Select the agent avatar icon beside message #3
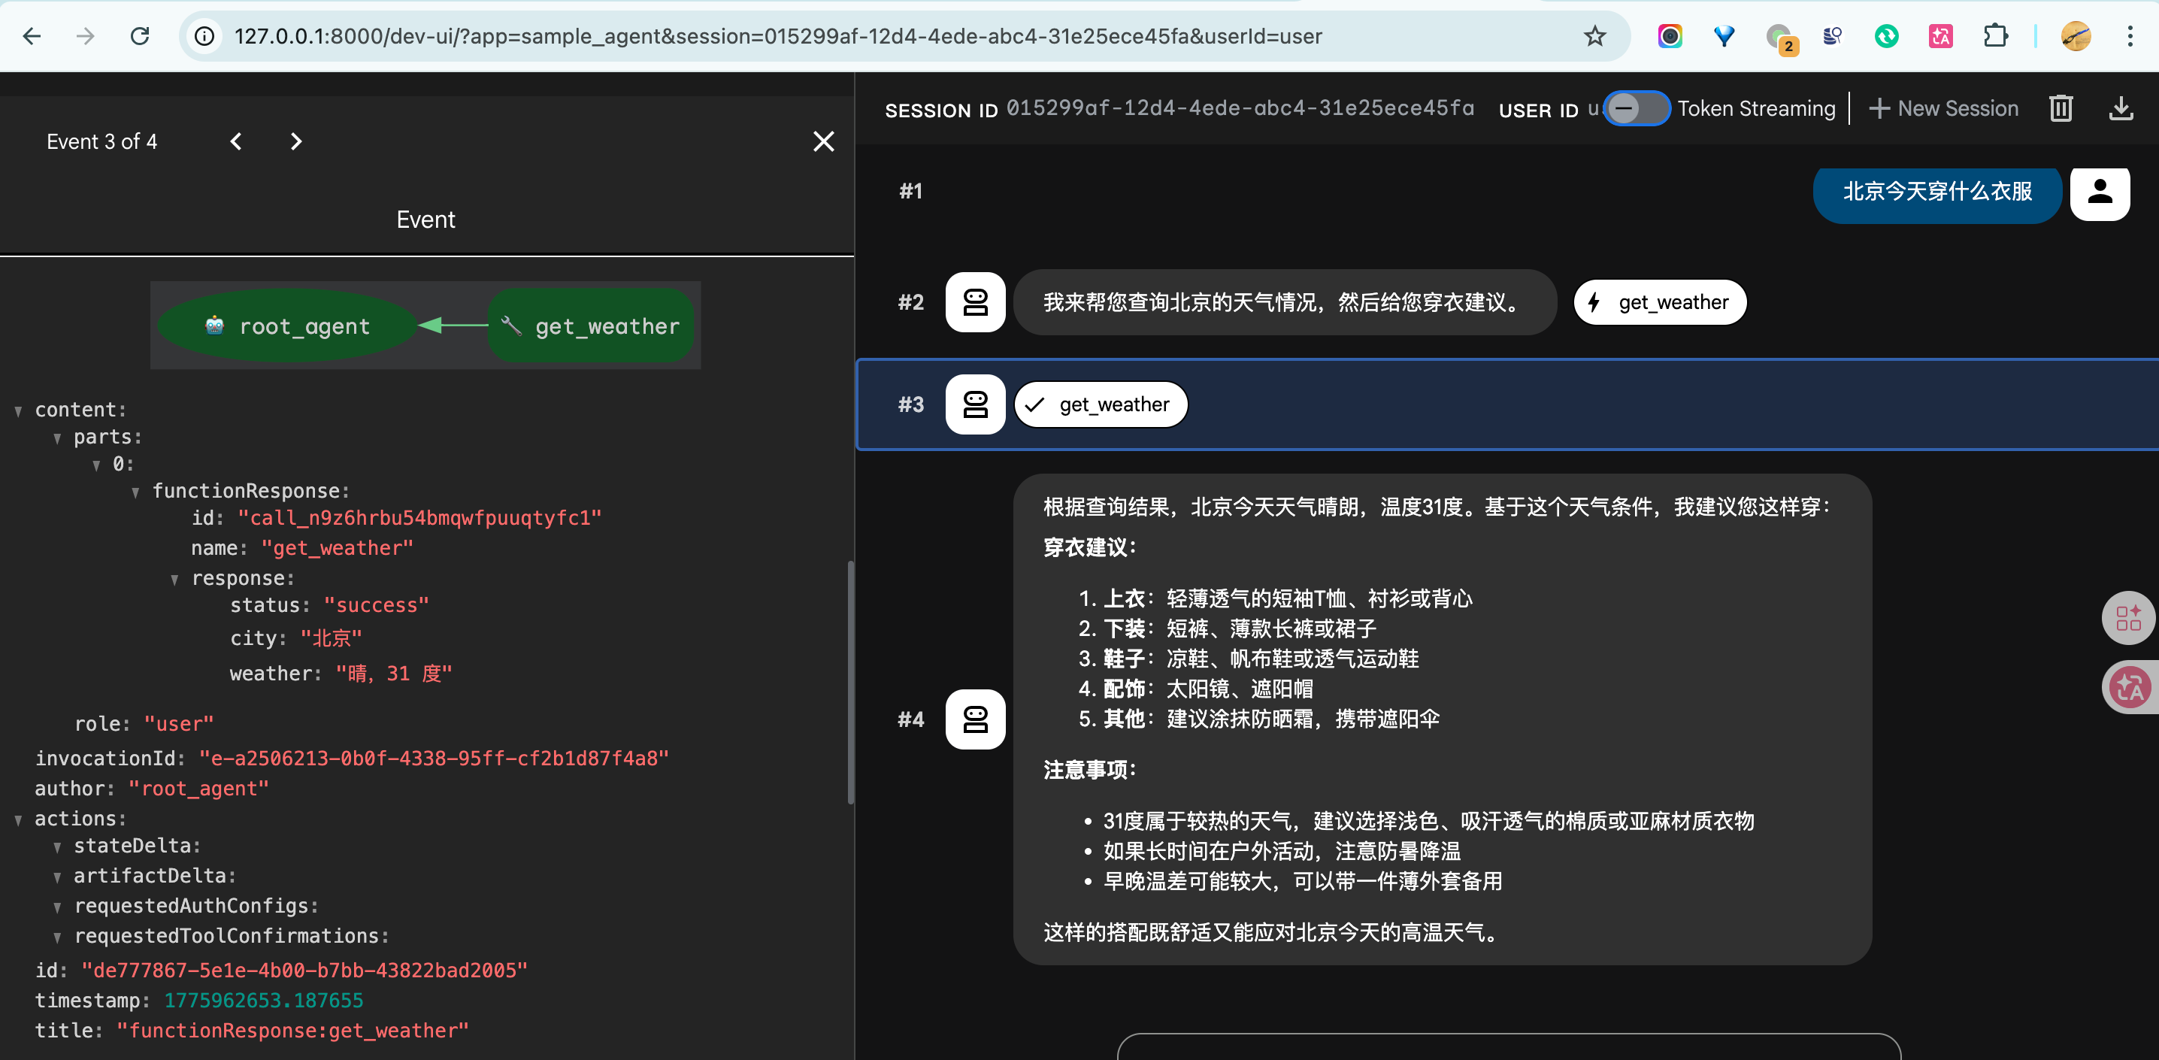The width and height of the screenshot is (2159, 1060). pyautogui.click(x=975, y=404)
